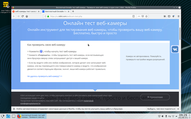The image size is (191, 119).
Task: Show sidebars icon in the toolbar
Action: tap(169, 16)
